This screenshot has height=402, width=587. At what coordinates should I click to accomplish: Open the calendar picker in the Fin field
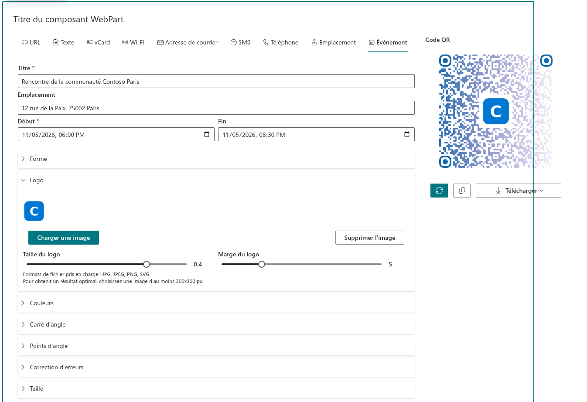coord(407,134)
